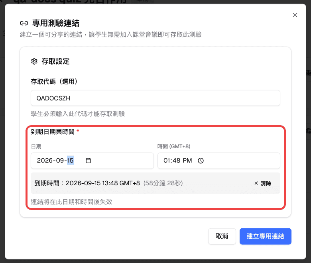The width and height of the screenshot is (311, 263).
Task: Click expiry summary 2026-09-15 13:48 GMT+8
Action: click(103, 183)
